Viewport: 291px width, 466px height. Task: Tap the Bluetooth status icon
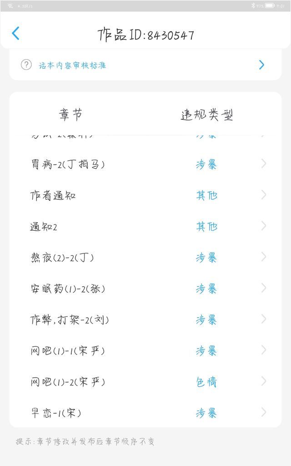pyautogui.click(x=253, y=6)
